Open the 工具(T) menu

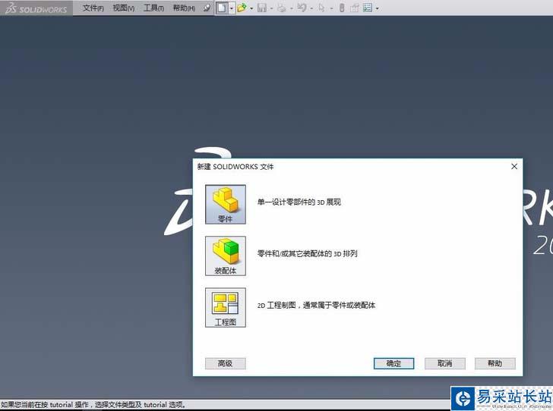pos(153,8)
